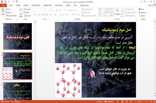Switch to the DESIGN tab
The height and width of the screenshot is (103, 156).
[x=26, y=5]
